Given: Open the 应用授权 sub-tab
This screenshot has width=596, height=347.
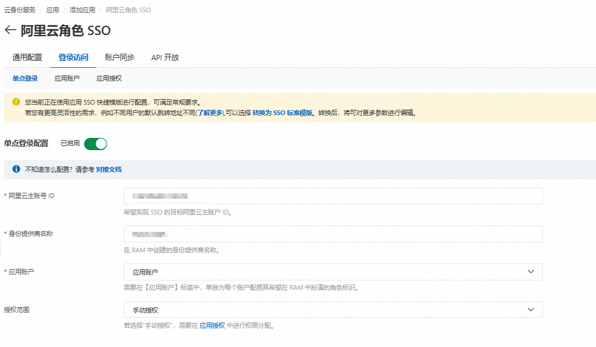Looking at the screenshot, I should (109, 78).
